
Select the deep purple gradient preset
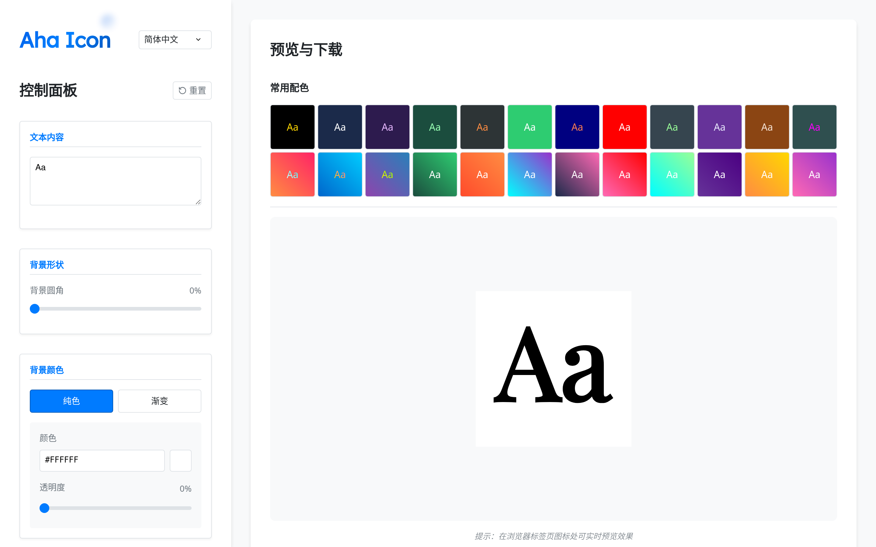tap(719, 174)
